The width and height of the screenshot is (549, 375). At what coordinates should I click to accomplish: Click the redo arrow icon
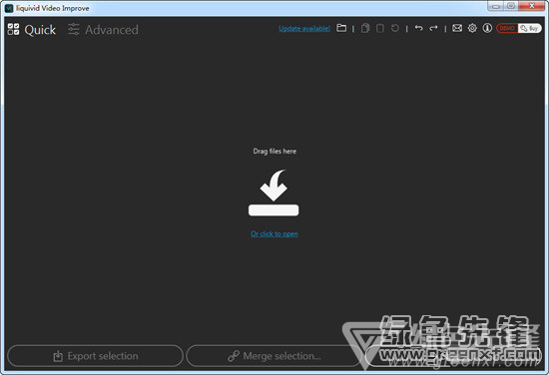click(x=433, y=28)
